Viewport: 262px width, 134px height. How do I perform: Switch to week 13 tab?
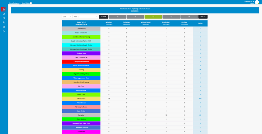(171, 17)
